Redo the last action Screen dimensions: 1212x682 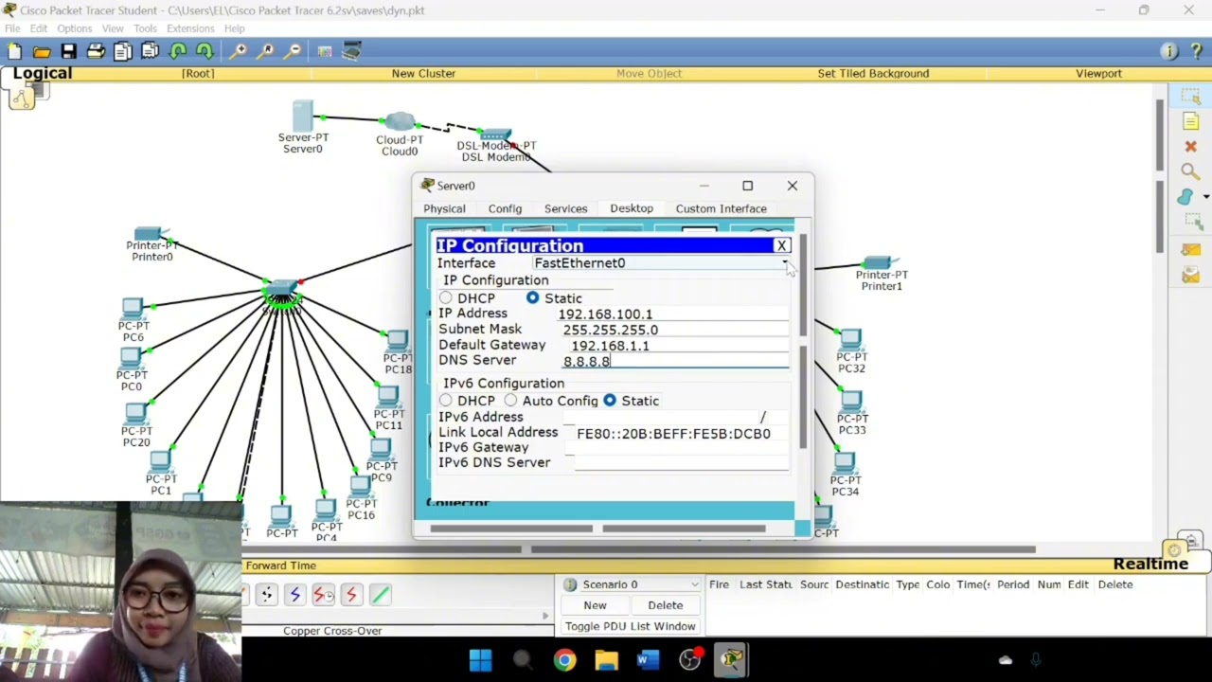[204, 51]
